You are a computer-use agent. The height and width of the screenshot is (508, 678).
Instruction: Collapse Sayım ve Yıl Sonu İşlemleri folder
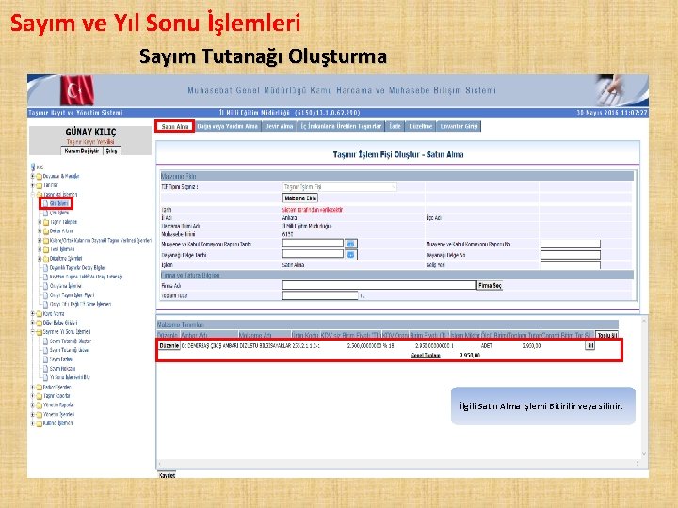point(32,332)
